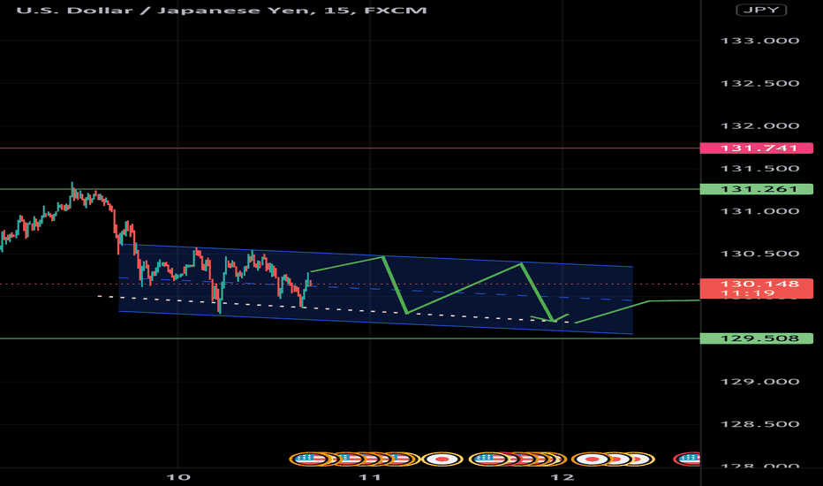
Task: Click date label 10 on the time axis
Action: (x=177, y=477)
